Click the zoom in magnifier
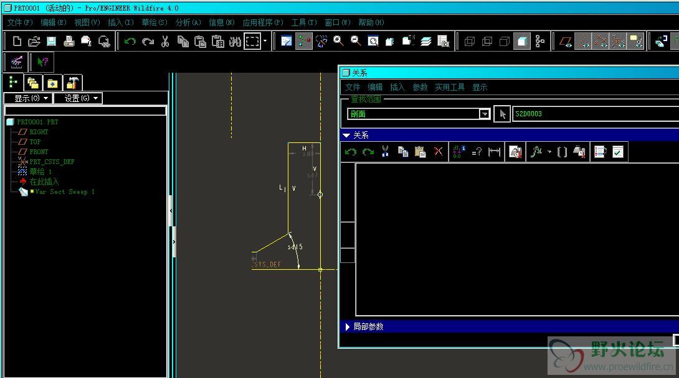679x378 pixels. 338,42
